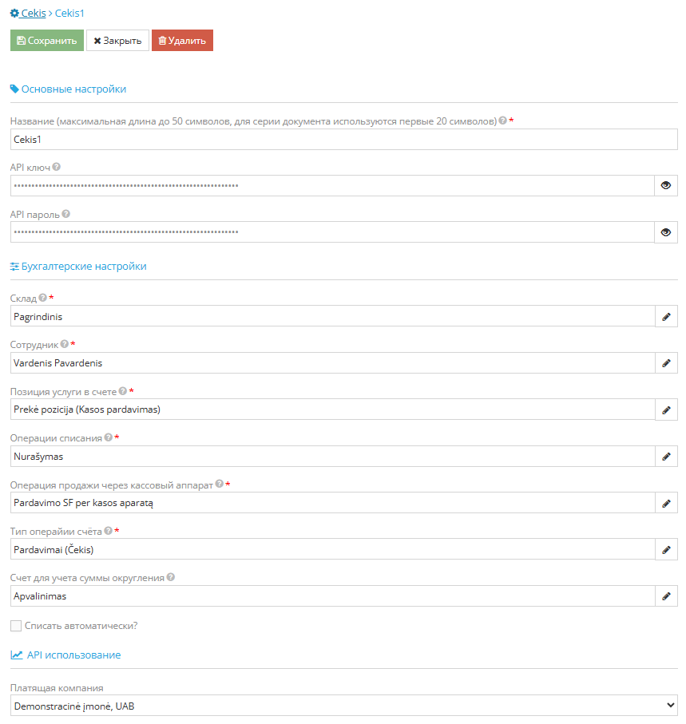Edit the Nurašymas write-off operation

(666, 457)
